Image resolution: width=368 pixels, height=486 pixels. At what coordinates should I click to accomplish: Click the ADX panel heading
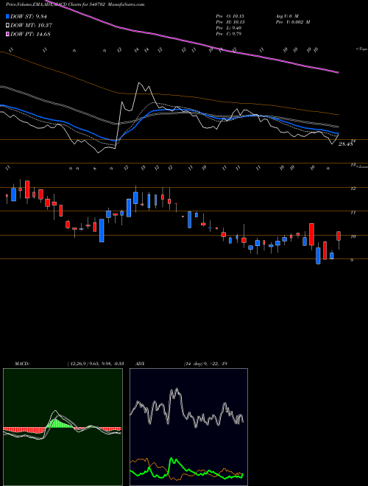pos(139,364)
